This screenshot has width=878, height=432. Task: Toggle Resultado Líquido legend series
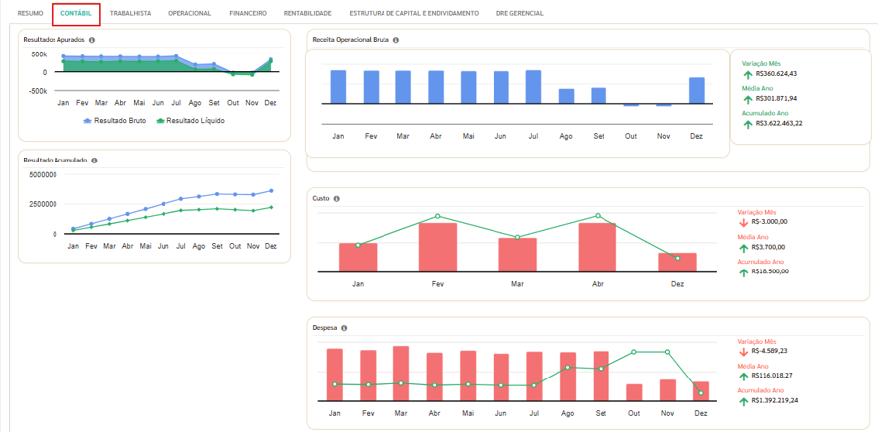190,120
